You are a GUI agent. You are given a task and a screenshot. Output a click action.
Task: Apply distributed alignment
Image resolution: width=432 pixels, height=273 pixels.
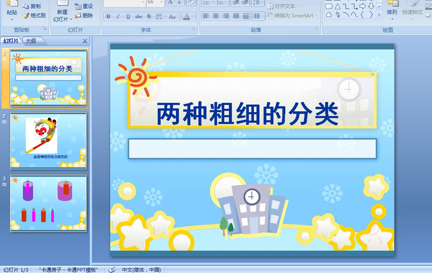246,16
